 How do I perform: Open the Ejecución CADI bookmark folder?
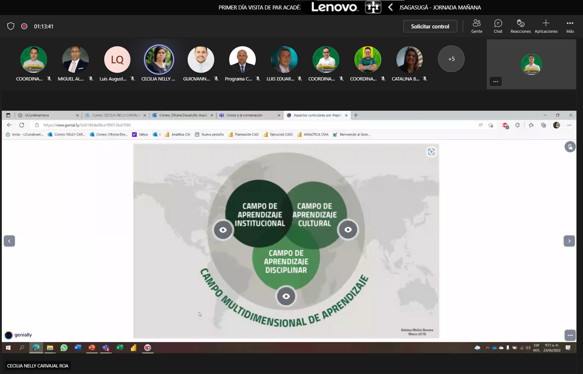click(278, 134)
